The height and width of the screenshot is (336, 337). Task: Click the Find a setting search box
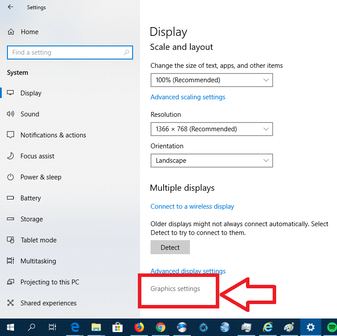(x=70, y=52)
